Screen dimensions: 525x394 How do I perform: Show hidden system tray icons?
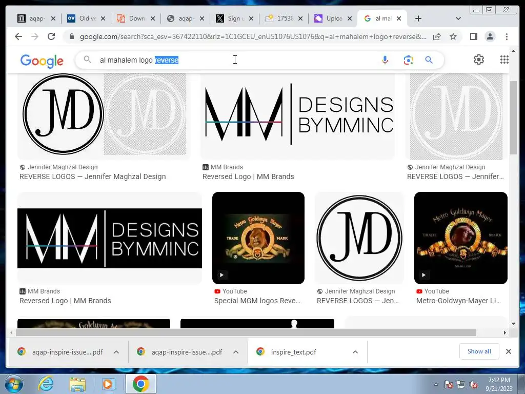pos(436,384)
